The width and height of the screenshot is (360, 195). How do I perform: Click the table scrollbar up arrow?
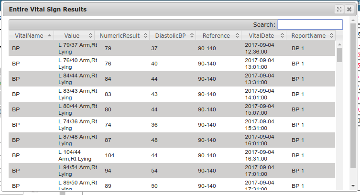coord(340,43)
